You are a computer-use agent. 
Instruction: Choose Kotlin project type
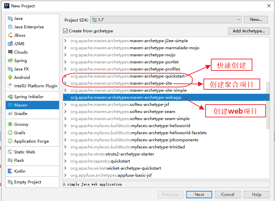pyautogui.click(x=32, y=171)
